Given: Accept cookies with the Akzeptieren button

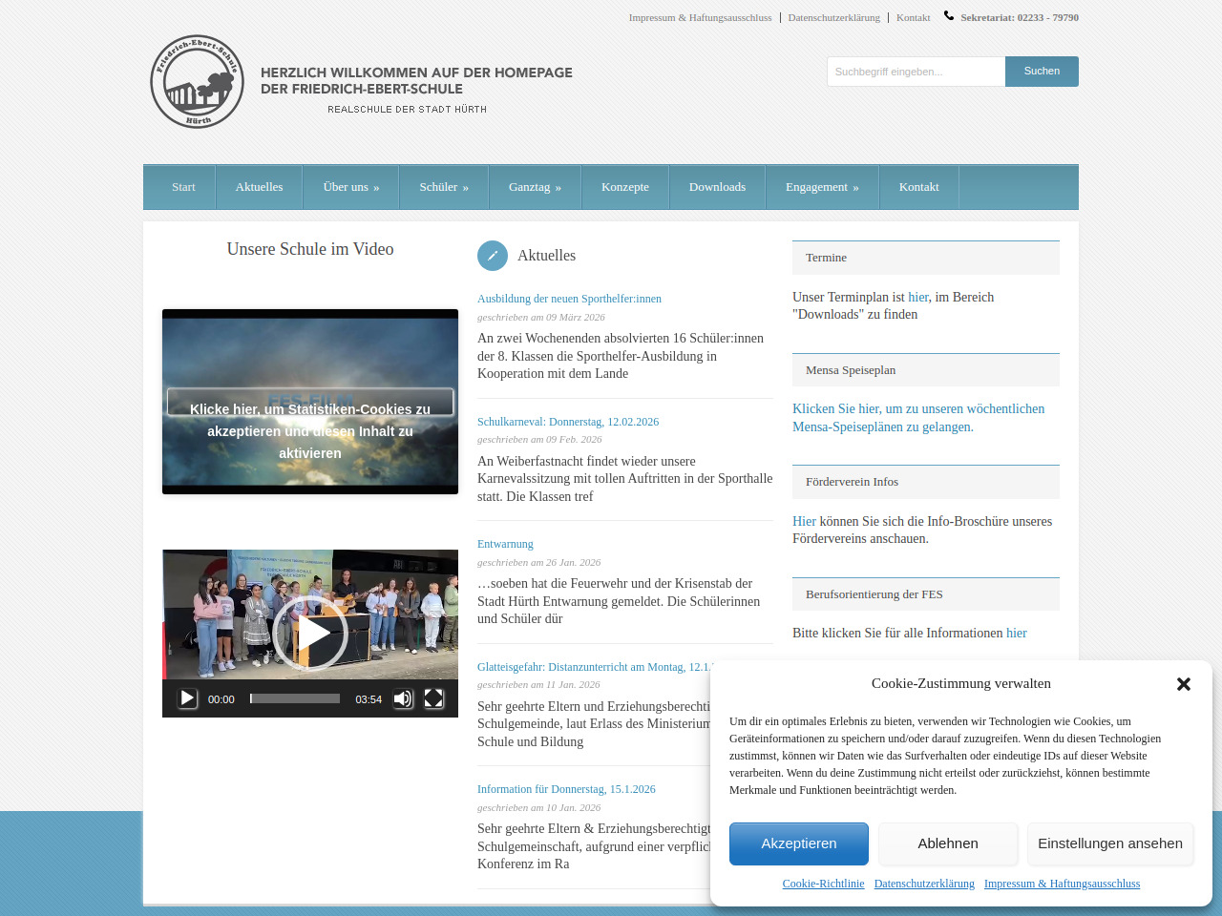Looking at the screenshot, I should coord(798,843).
